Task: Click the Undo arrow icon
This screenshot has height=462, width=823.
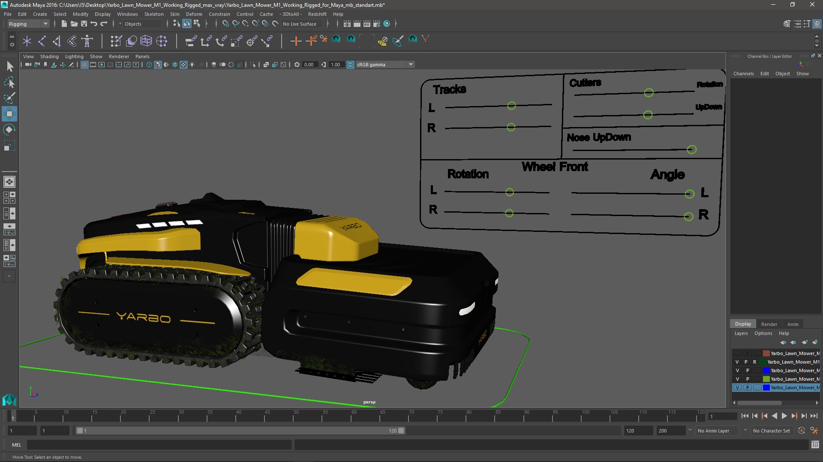Action: click(x=94, y=24)
